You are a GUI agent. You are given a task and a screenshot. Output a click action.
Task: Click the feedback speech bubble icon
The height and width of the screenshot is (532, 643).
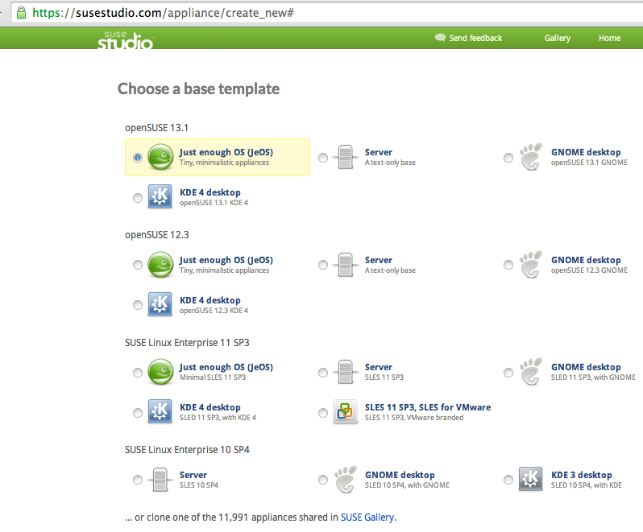[x=440, y=38]
